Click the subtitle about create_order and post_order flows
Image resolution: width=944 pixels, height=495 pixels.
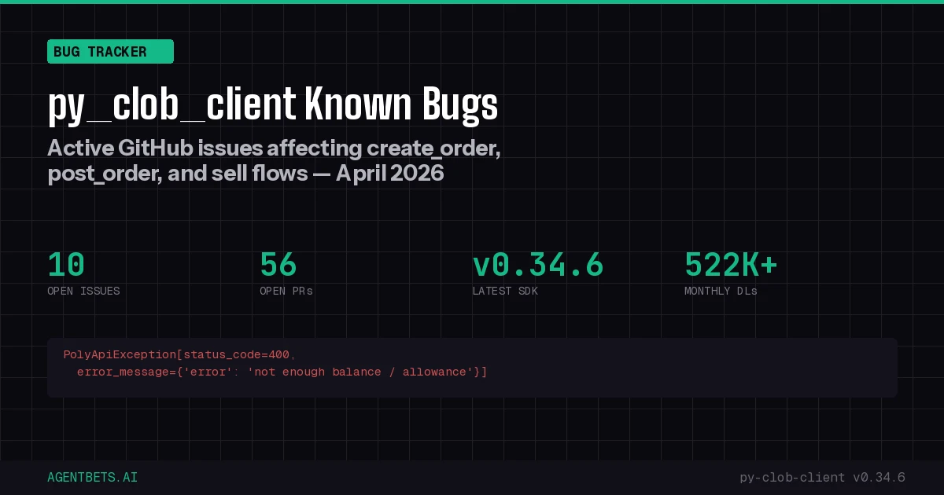[274, 160]
